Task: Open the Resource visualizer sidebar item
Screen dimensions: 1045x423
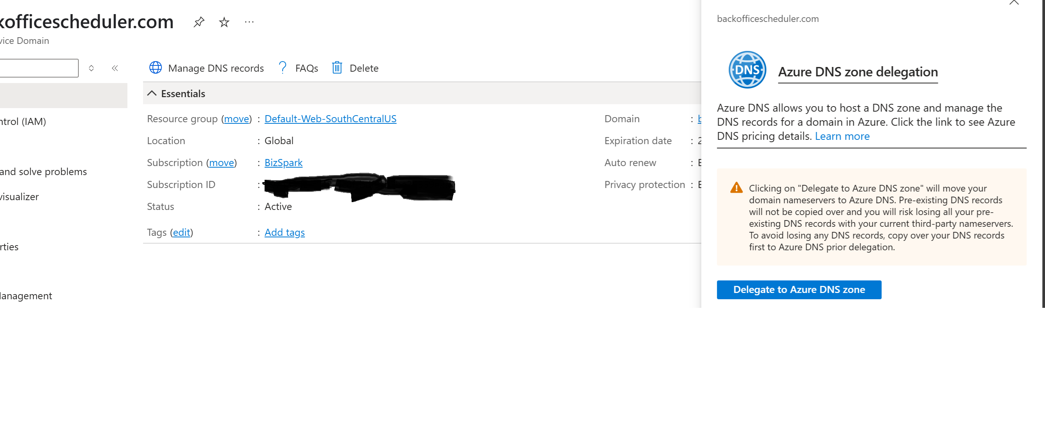Action: [x=20, y=197]
